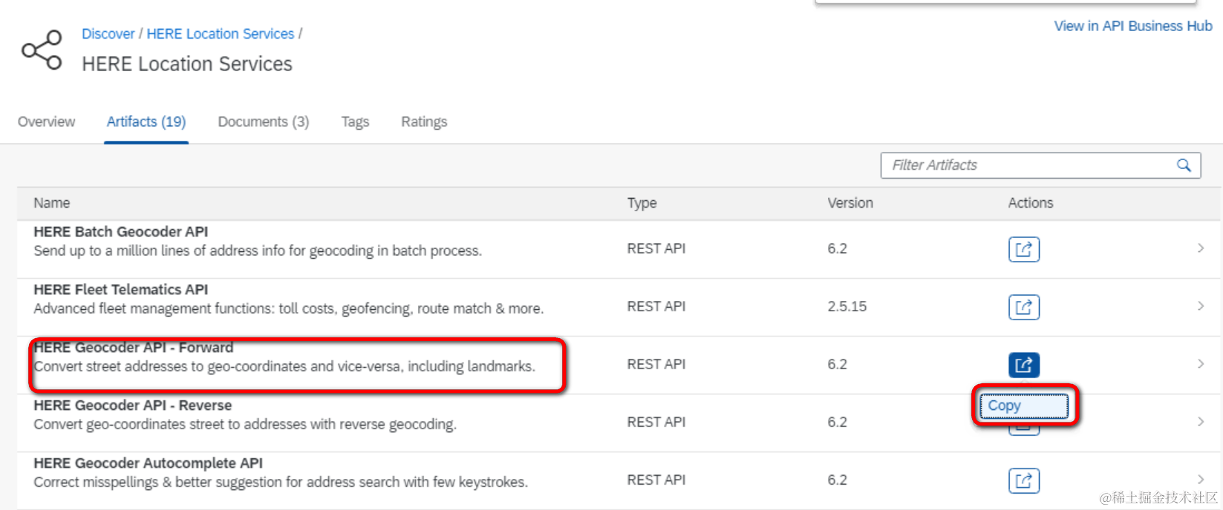The width and height of the screenshot is (1223, 510).
Task: Click the search magnifier in Filter Artifacts
Action: [1184, 165]
